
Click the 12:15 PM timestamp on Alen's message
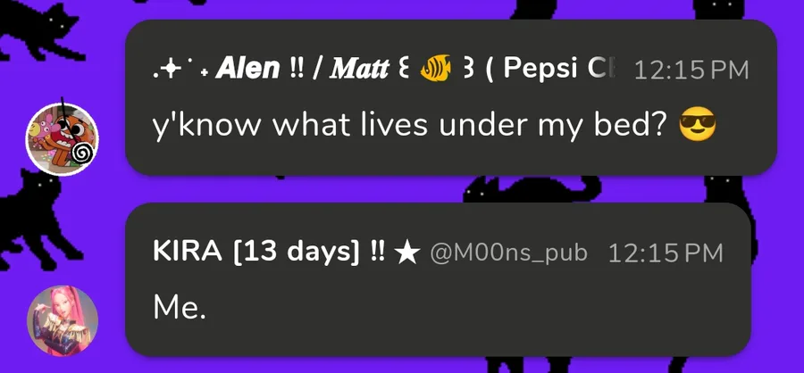coord(691,70)
